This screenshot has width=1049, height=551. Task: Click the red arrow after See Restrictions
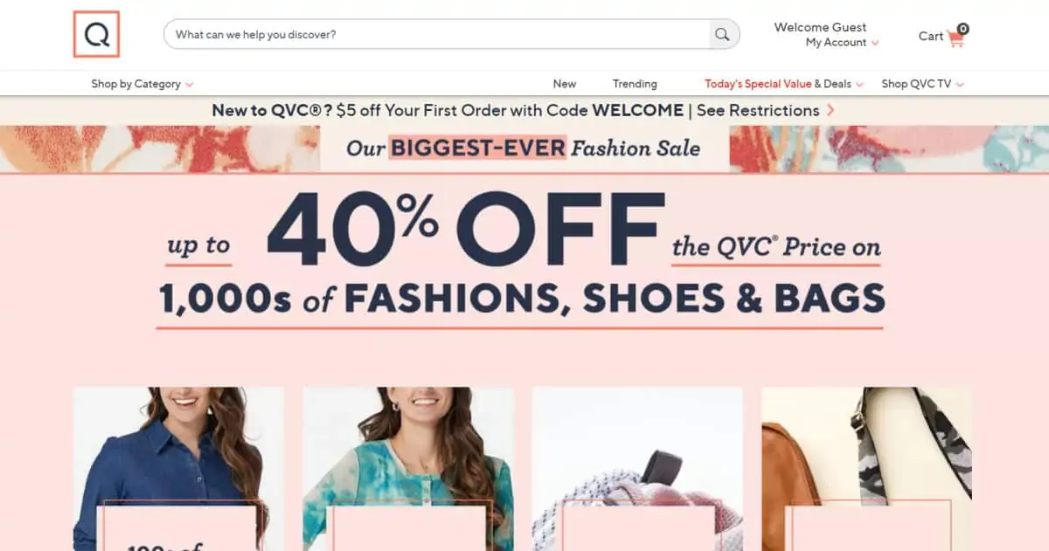point(830,111)
